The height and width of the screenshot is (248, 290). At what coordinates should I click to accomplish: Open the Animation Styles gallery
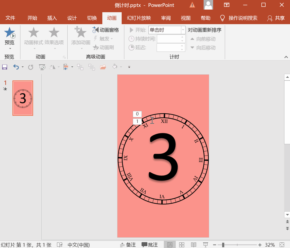pyautogui.click(x=34, y=38)
